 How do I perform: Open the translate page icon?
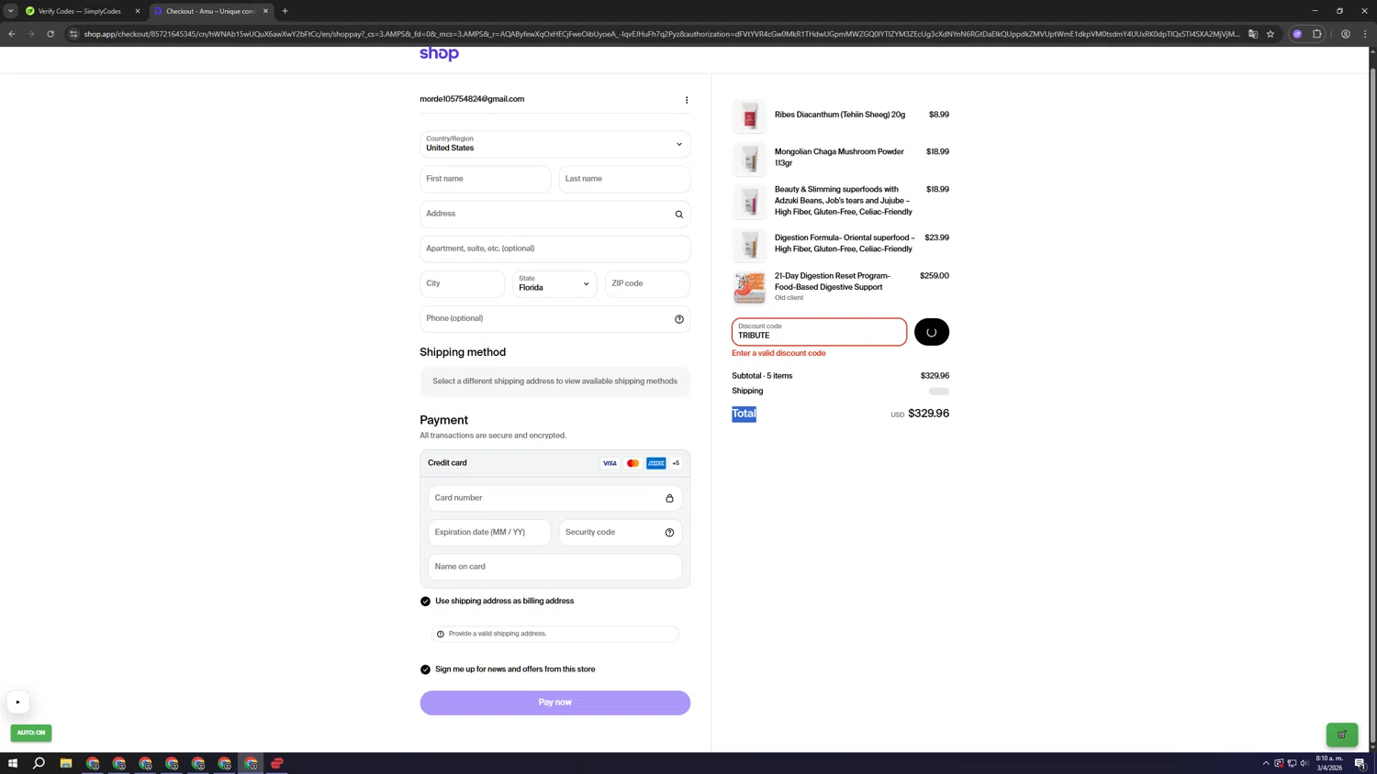[x=1253, y=34]
